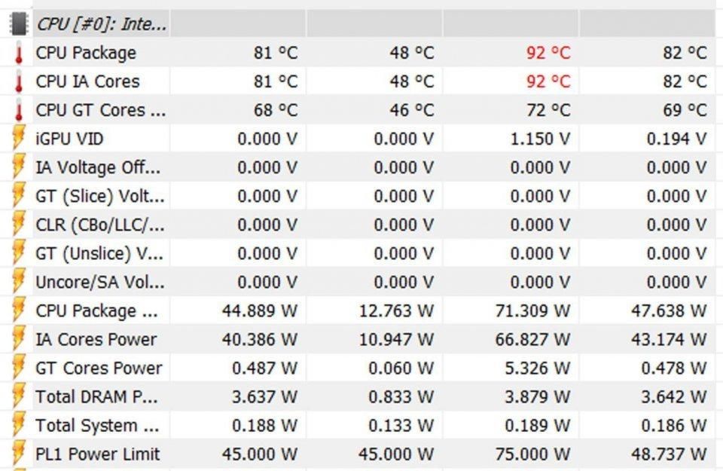Select the Total System power row label
Image resolution: width=723 pixels, height=471 pixels.
click(97, 425)
